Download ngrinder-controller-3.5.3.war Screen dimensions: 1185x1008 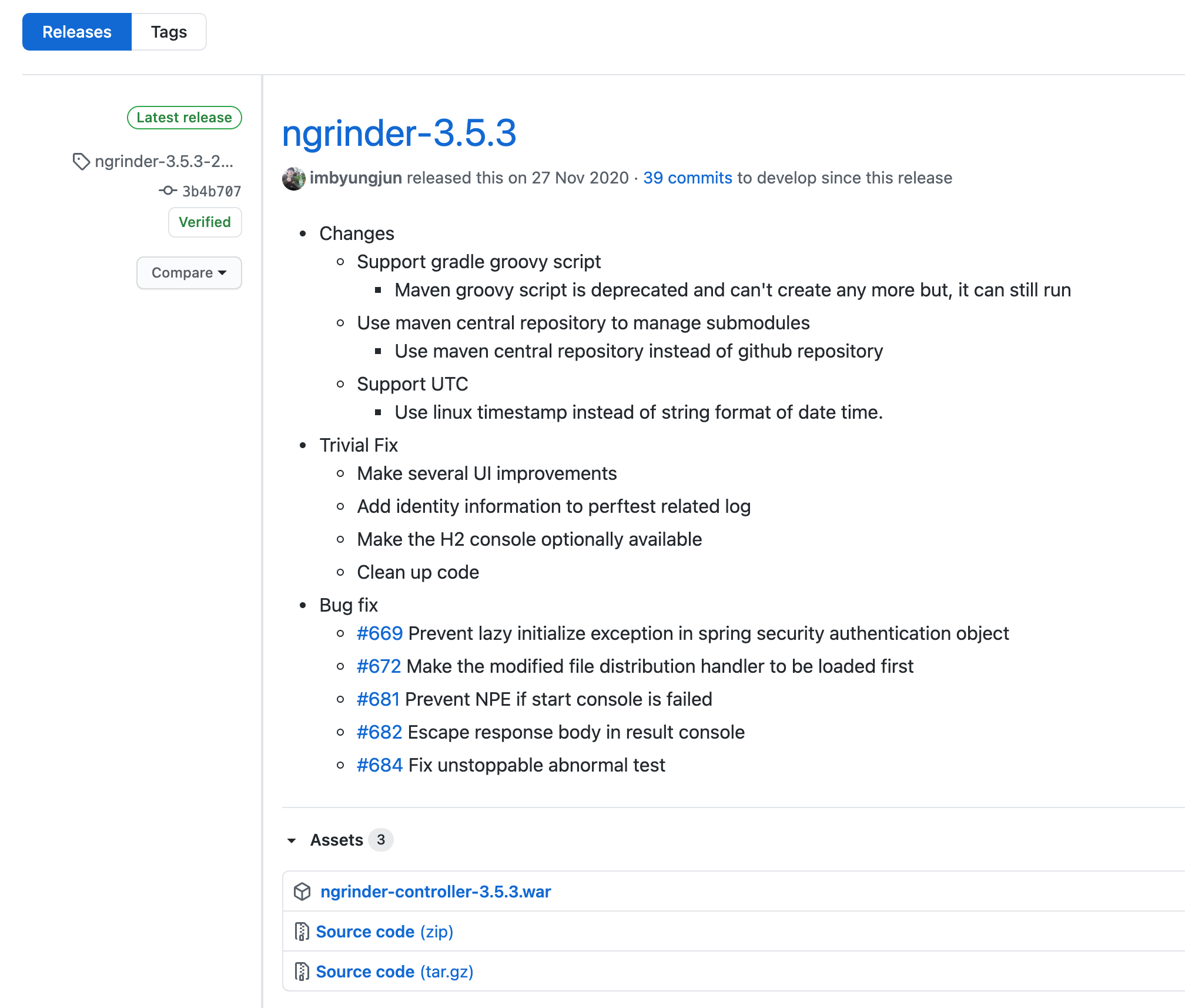coord(435,892)
